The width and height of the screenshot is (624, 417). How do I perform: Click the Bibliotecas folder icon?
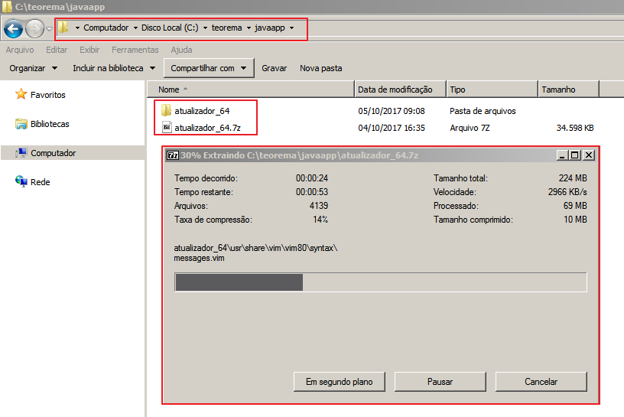point(21,124)
